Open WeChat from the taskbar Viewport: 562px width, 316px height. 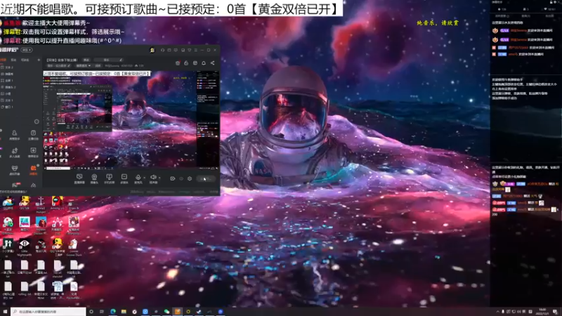[166, 312]
